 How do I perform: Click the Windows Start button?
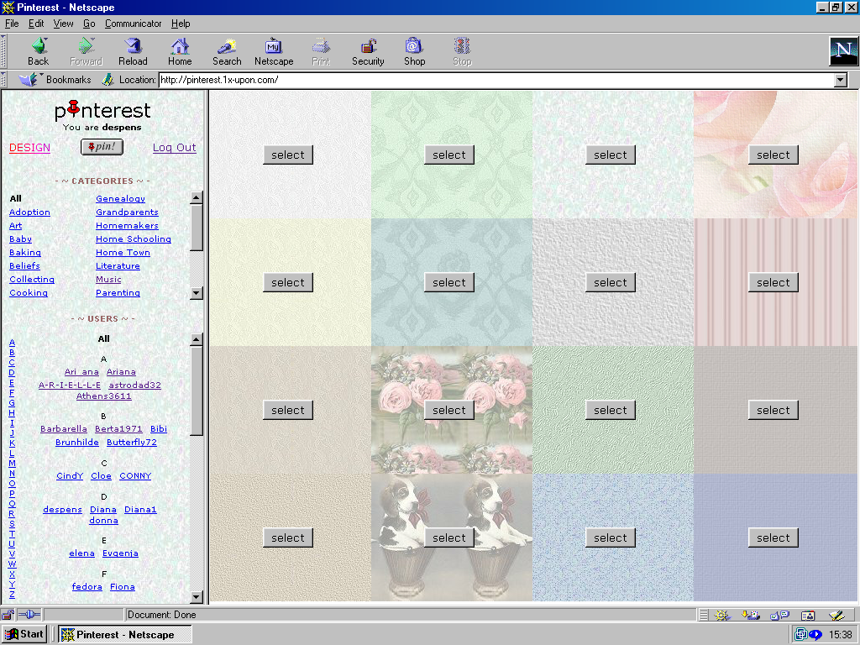point(24,634)
